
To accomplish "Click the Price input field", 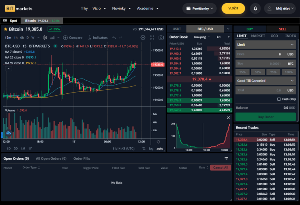I will [266, 54].
